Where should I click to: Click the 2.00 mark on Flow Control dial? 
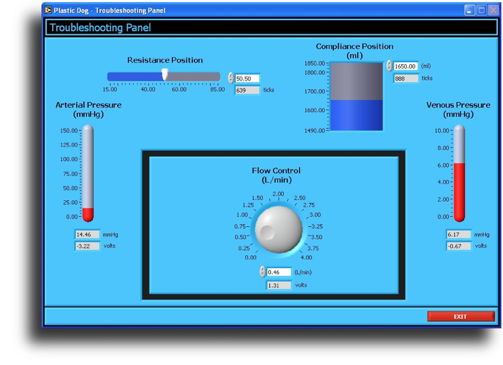tap(278, 194)
